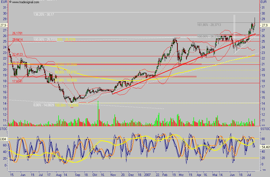The image size is (270, 177).
Task: Click the '50,00% - 19,8792' Fibonacci label
Action: (x=66, y=72)
